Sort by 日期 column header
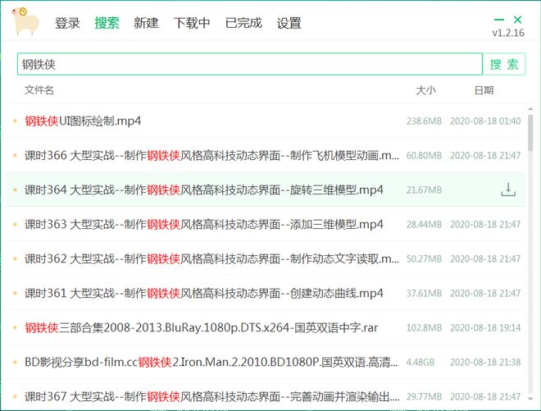 pos(484,90)
